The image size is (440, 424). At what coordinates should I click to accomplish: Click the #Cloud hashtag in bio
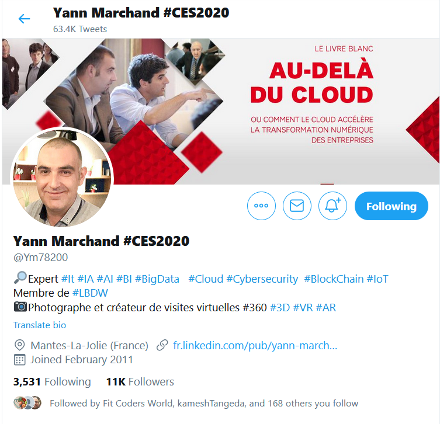(206, 279)
